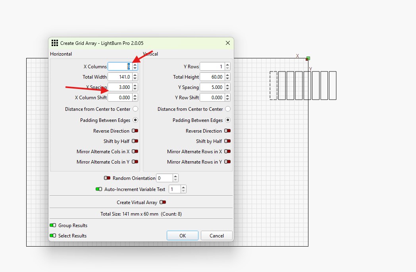Decrease Y Row Shift stepper down
The height and width of the screenshot is (272, 416).
(227, 100)
